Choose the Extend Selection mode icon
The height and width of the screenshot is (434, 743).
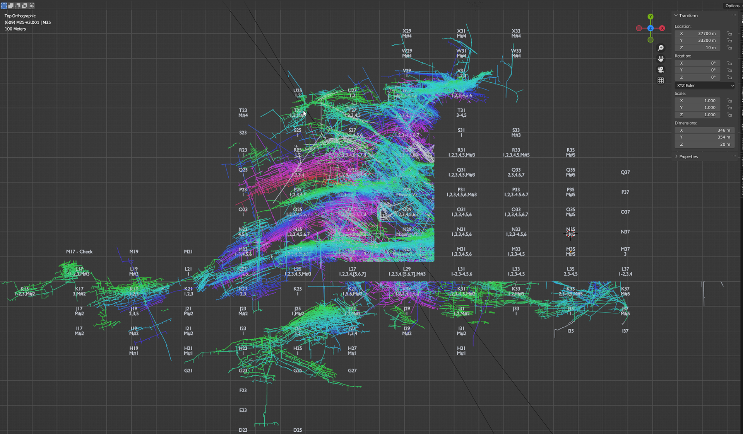click(11, 6)
